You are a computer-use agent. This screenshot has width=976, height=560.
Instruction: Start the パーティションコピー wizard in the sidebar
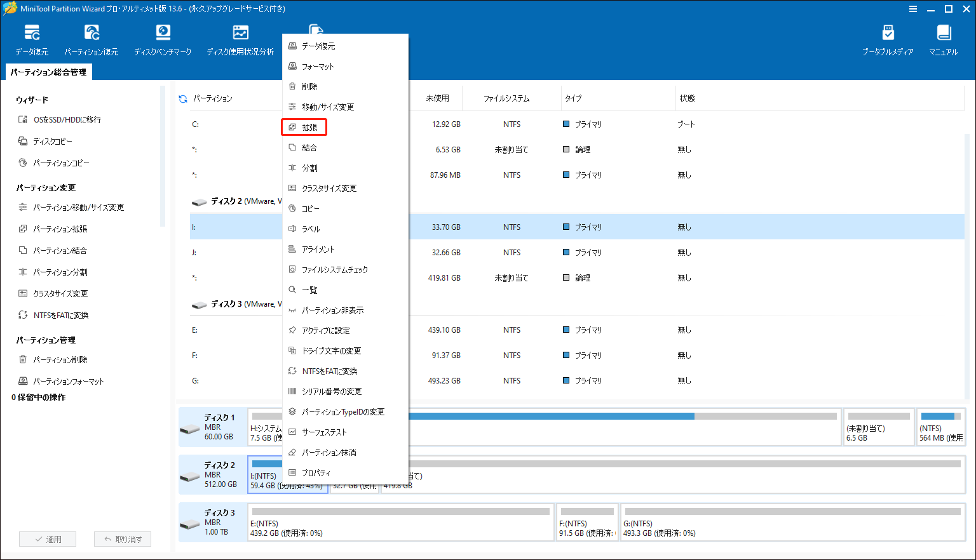[x=54, y=163]
